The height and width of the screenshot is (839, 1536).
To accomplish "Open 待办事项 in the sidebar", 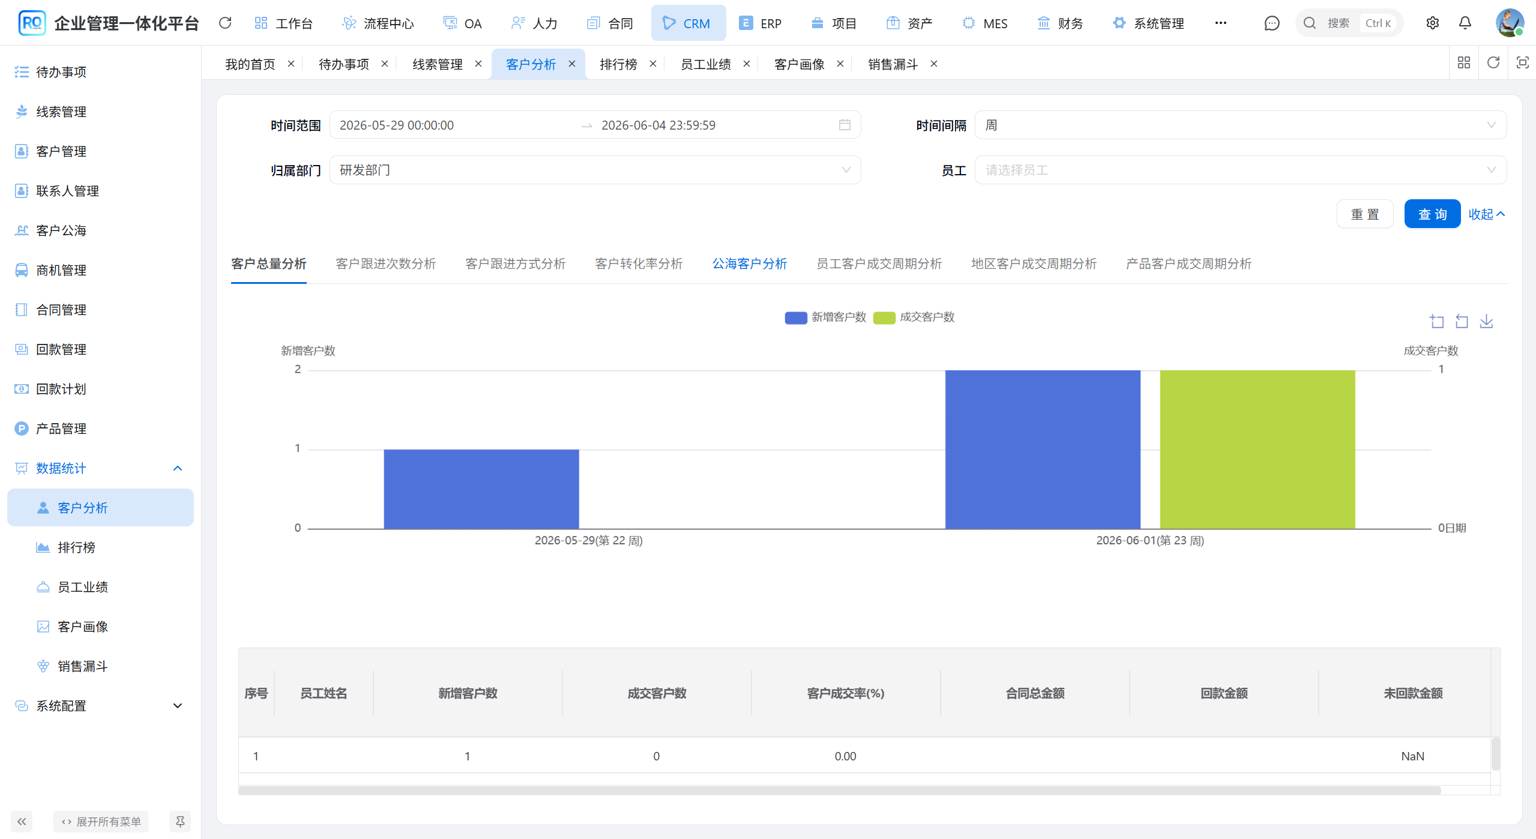I will point(100,72).
